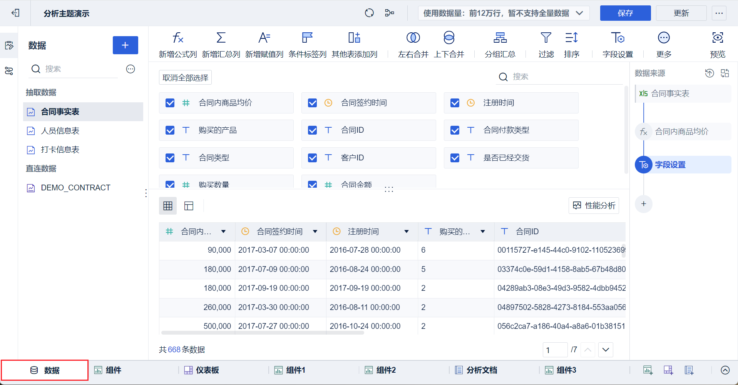Open the 合同签约时间 column dropdown arrow
This screenshot has height=385, width=738.
click(x=315, y=232)
